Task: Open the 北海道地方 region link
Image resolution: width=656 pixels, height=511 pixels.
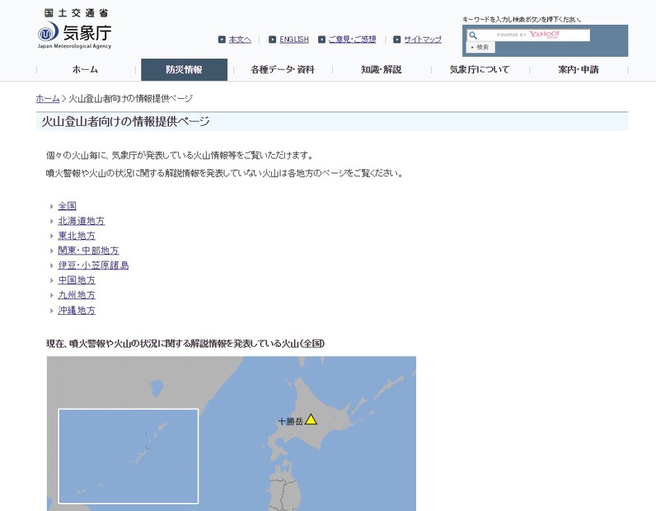Action: tap(82, 221)
